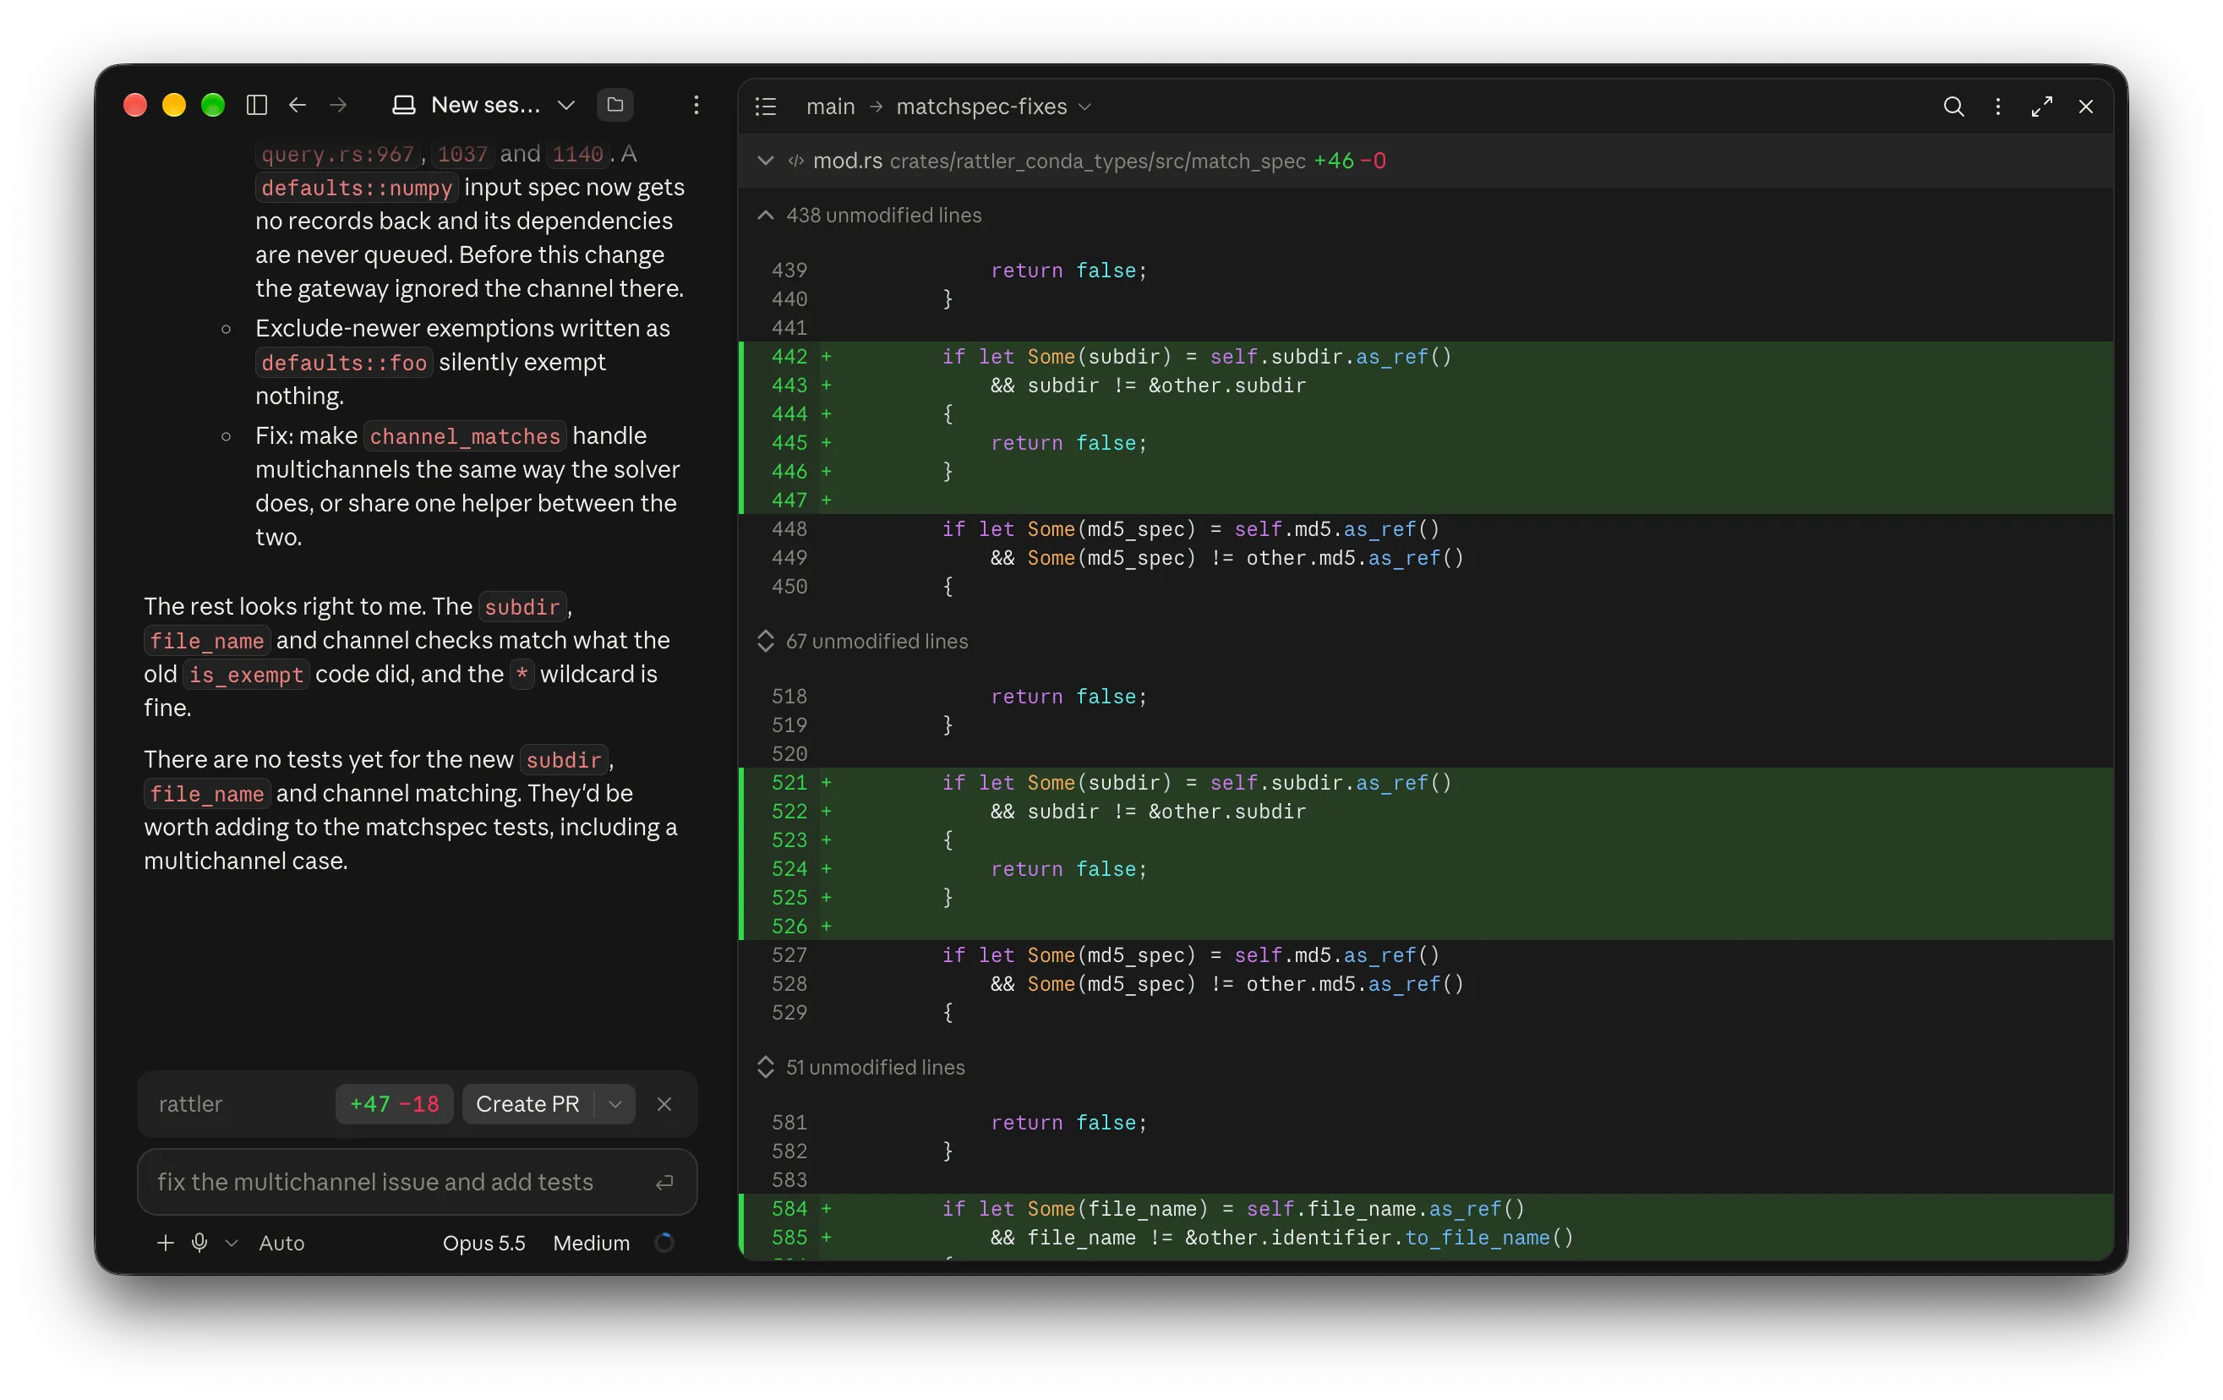Collapse the mod.rs file diff

pos(765,161)
